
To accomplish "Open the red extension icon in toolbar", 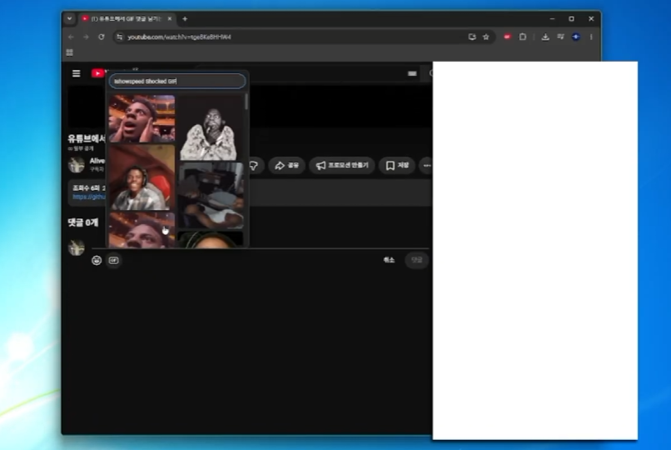I will [x=507, y=37].
